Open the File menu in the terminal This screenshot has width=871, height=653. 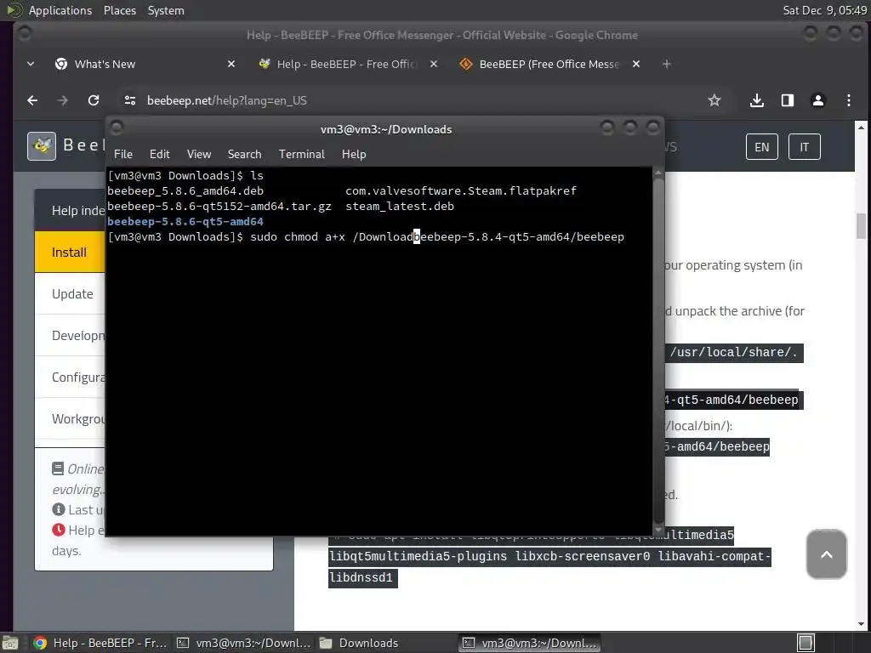tap(123, 155)
